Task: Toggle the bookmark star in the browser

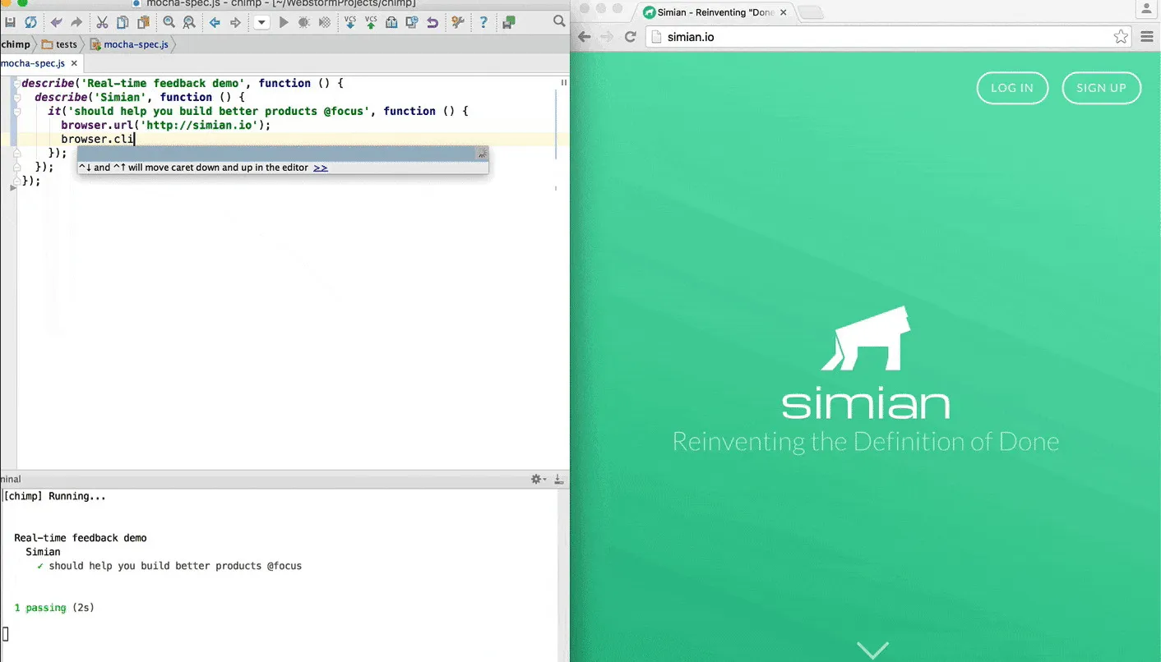Action: click(1121, 37)
